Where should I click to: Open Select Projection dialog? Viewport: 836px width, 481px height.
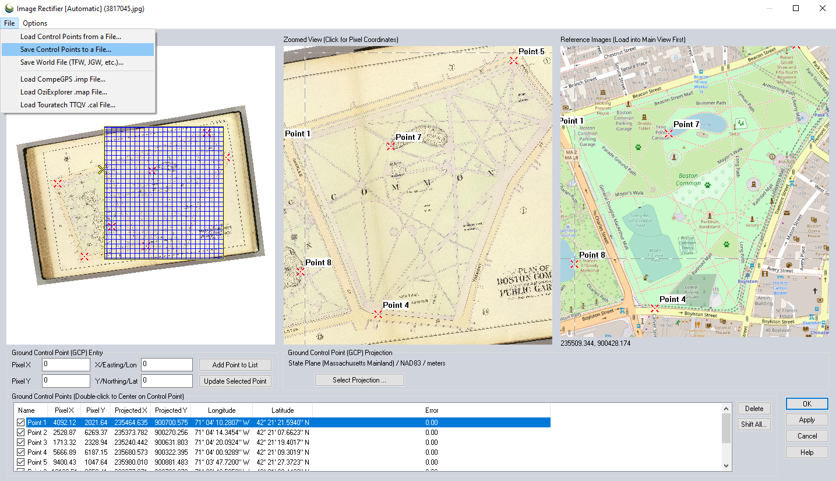[x=359, y=380]
